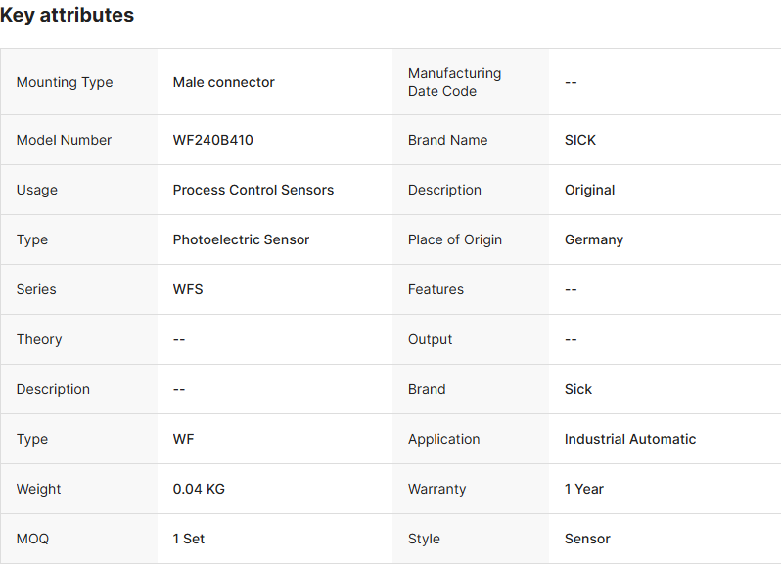
Task: Select the Process Control Sensors text
Action: 253,190
